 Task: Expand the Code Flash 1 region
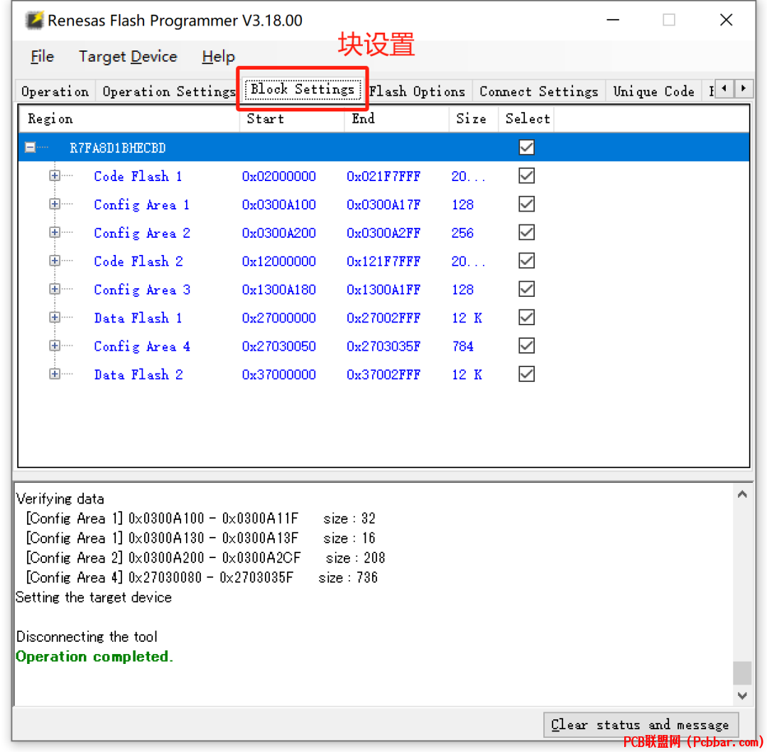coord(55,175)
